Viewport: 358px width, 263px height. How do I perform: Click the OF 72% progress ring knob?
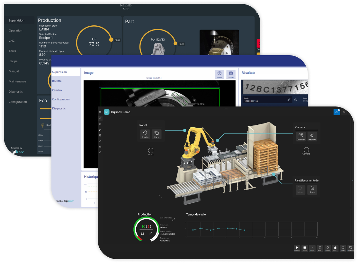pos(111,40)
